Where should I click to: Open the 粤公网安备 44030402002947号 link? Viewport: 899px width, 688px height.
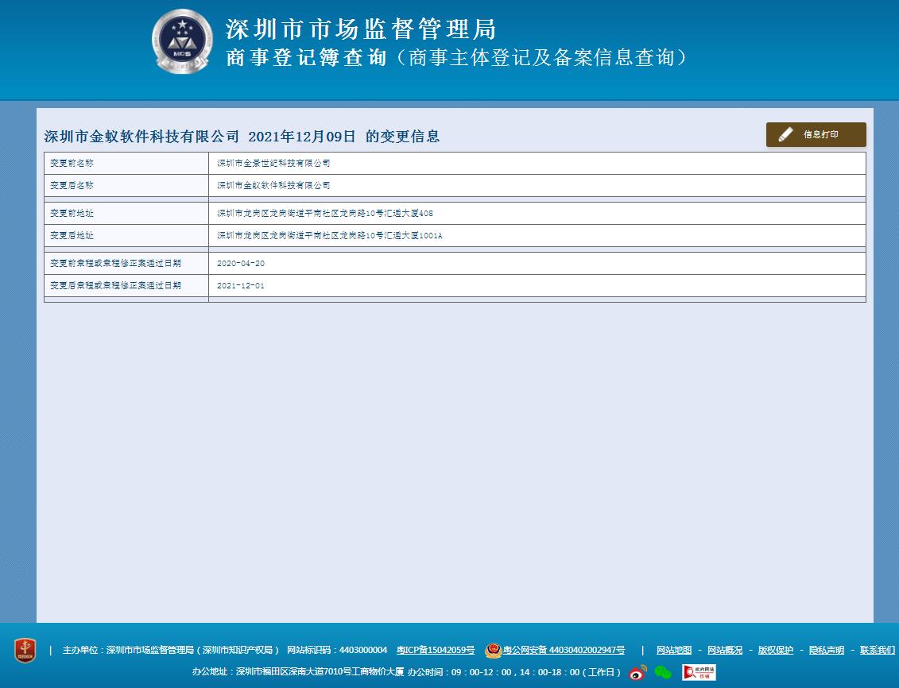tap(564, 651)
